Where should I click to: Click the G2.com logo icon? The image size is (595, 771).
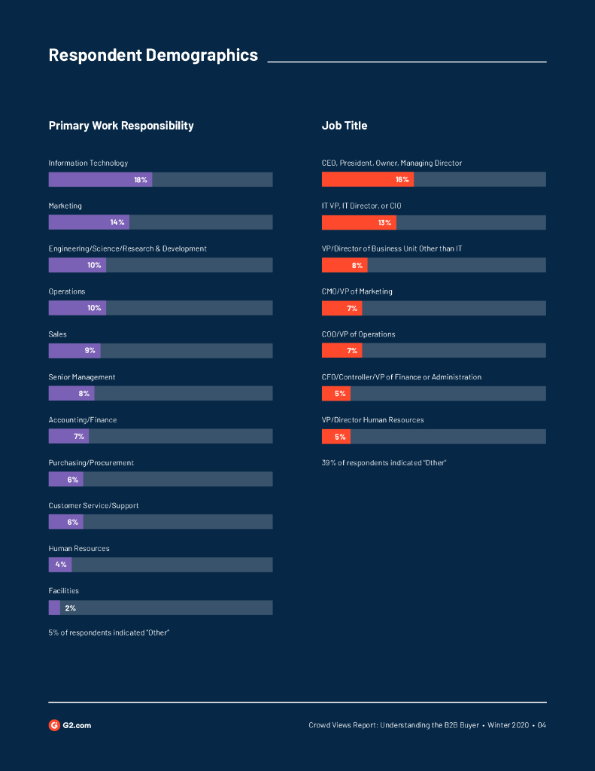point(54,725)
